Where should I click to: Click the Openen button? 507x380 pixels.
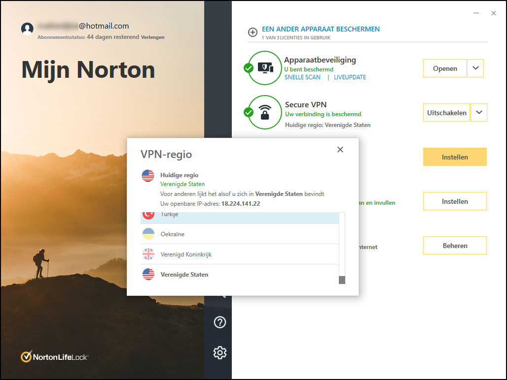[x=445, y=68]
